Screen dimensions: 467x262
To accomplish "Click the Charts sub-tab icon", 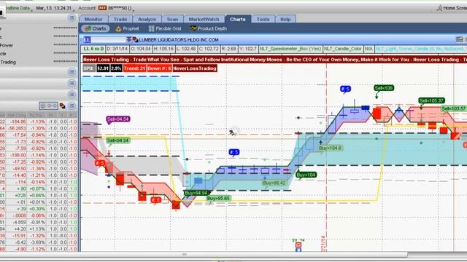I will point(88,28).
